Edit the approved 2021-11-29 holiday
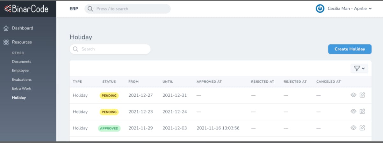The image size is (383, 143). (362, 128)
